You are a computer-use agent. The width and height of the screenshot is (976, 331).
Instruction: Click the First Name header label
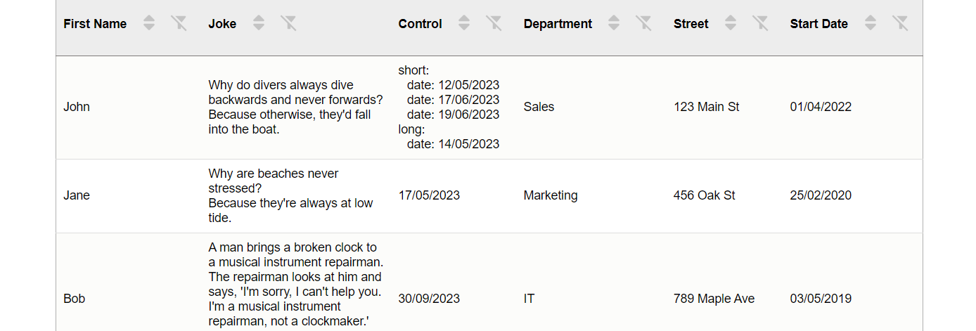click(95, 24)
